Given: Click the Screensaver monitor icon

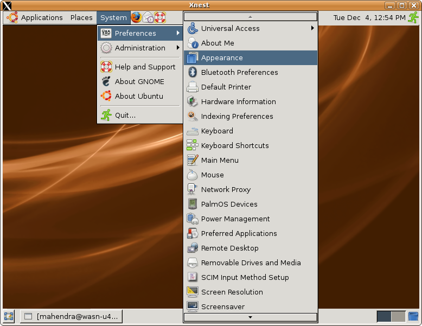Looking at the screenshot, I should tap(193, 306).
